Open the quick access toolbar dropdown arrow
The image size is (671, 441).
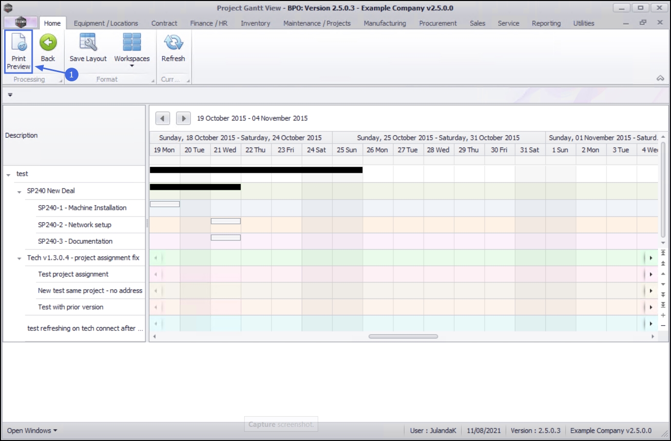pos(10,95)
